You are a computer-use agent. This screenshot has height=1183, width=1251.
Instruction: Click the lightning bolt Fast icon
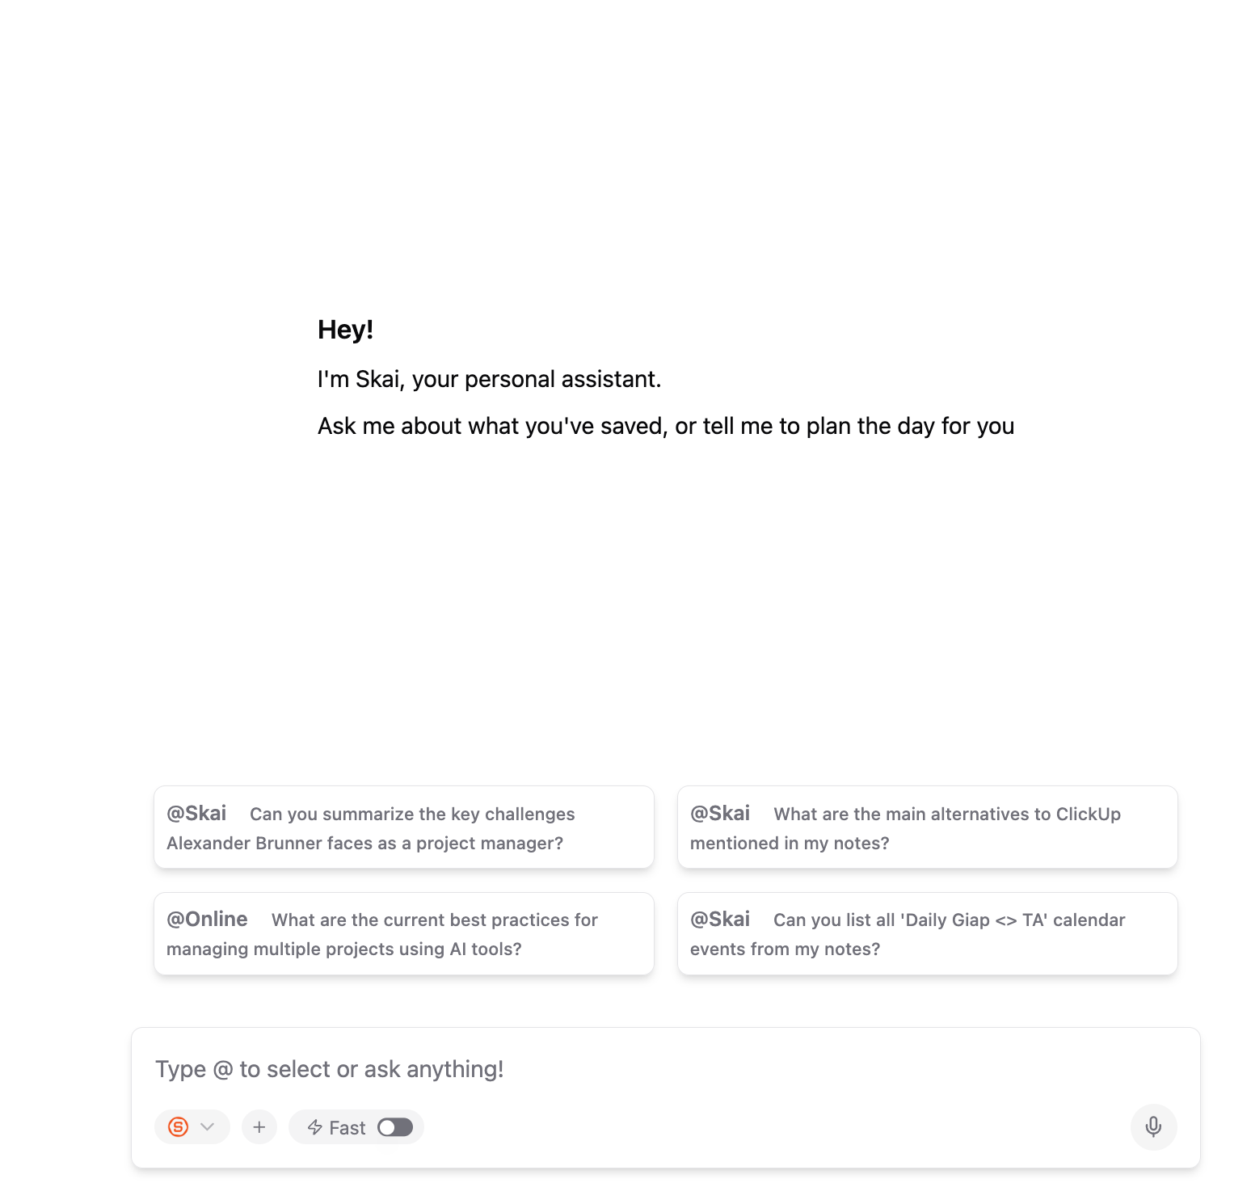(315, 1127)
